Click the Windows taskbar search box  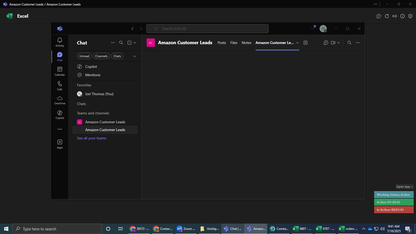point(57,229)
